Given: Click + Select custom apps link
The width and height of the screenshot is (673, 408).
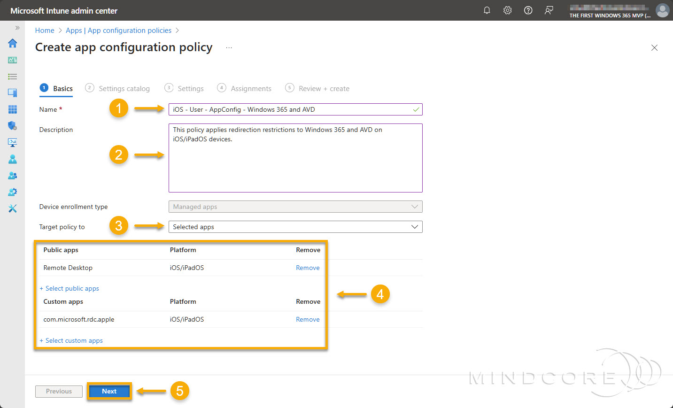Looking at the screenshot, I should (x=71, y=340).
